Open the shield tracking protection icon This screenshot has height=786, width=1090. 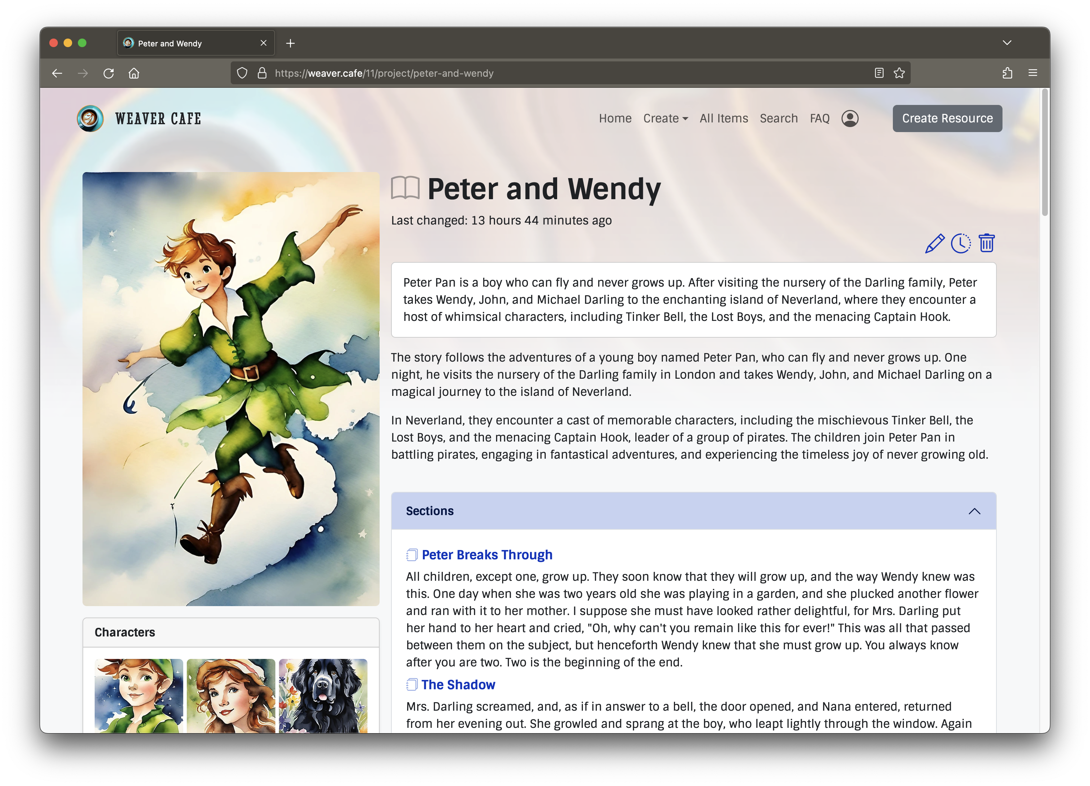coord(242,73)
